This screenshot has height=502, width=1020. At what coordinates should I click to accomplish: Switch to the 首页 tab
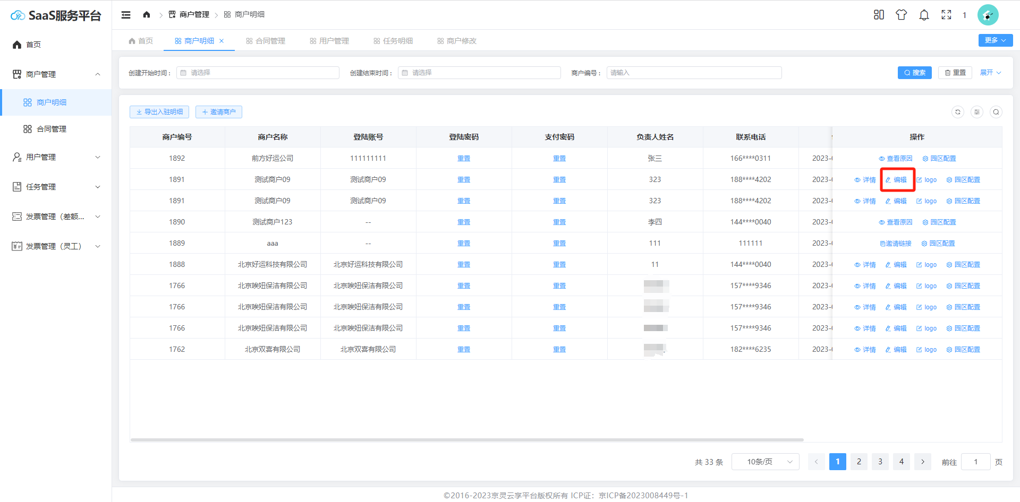(141, 41)
